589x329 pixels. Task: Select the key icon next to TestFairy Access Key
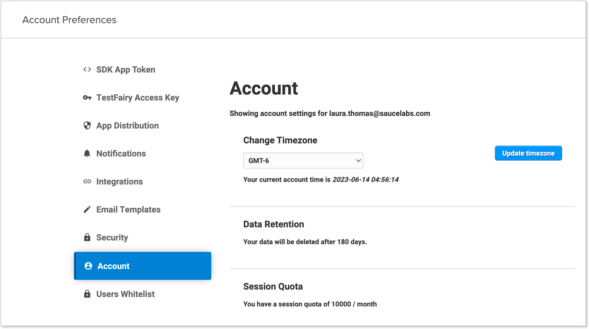(87, 97)
